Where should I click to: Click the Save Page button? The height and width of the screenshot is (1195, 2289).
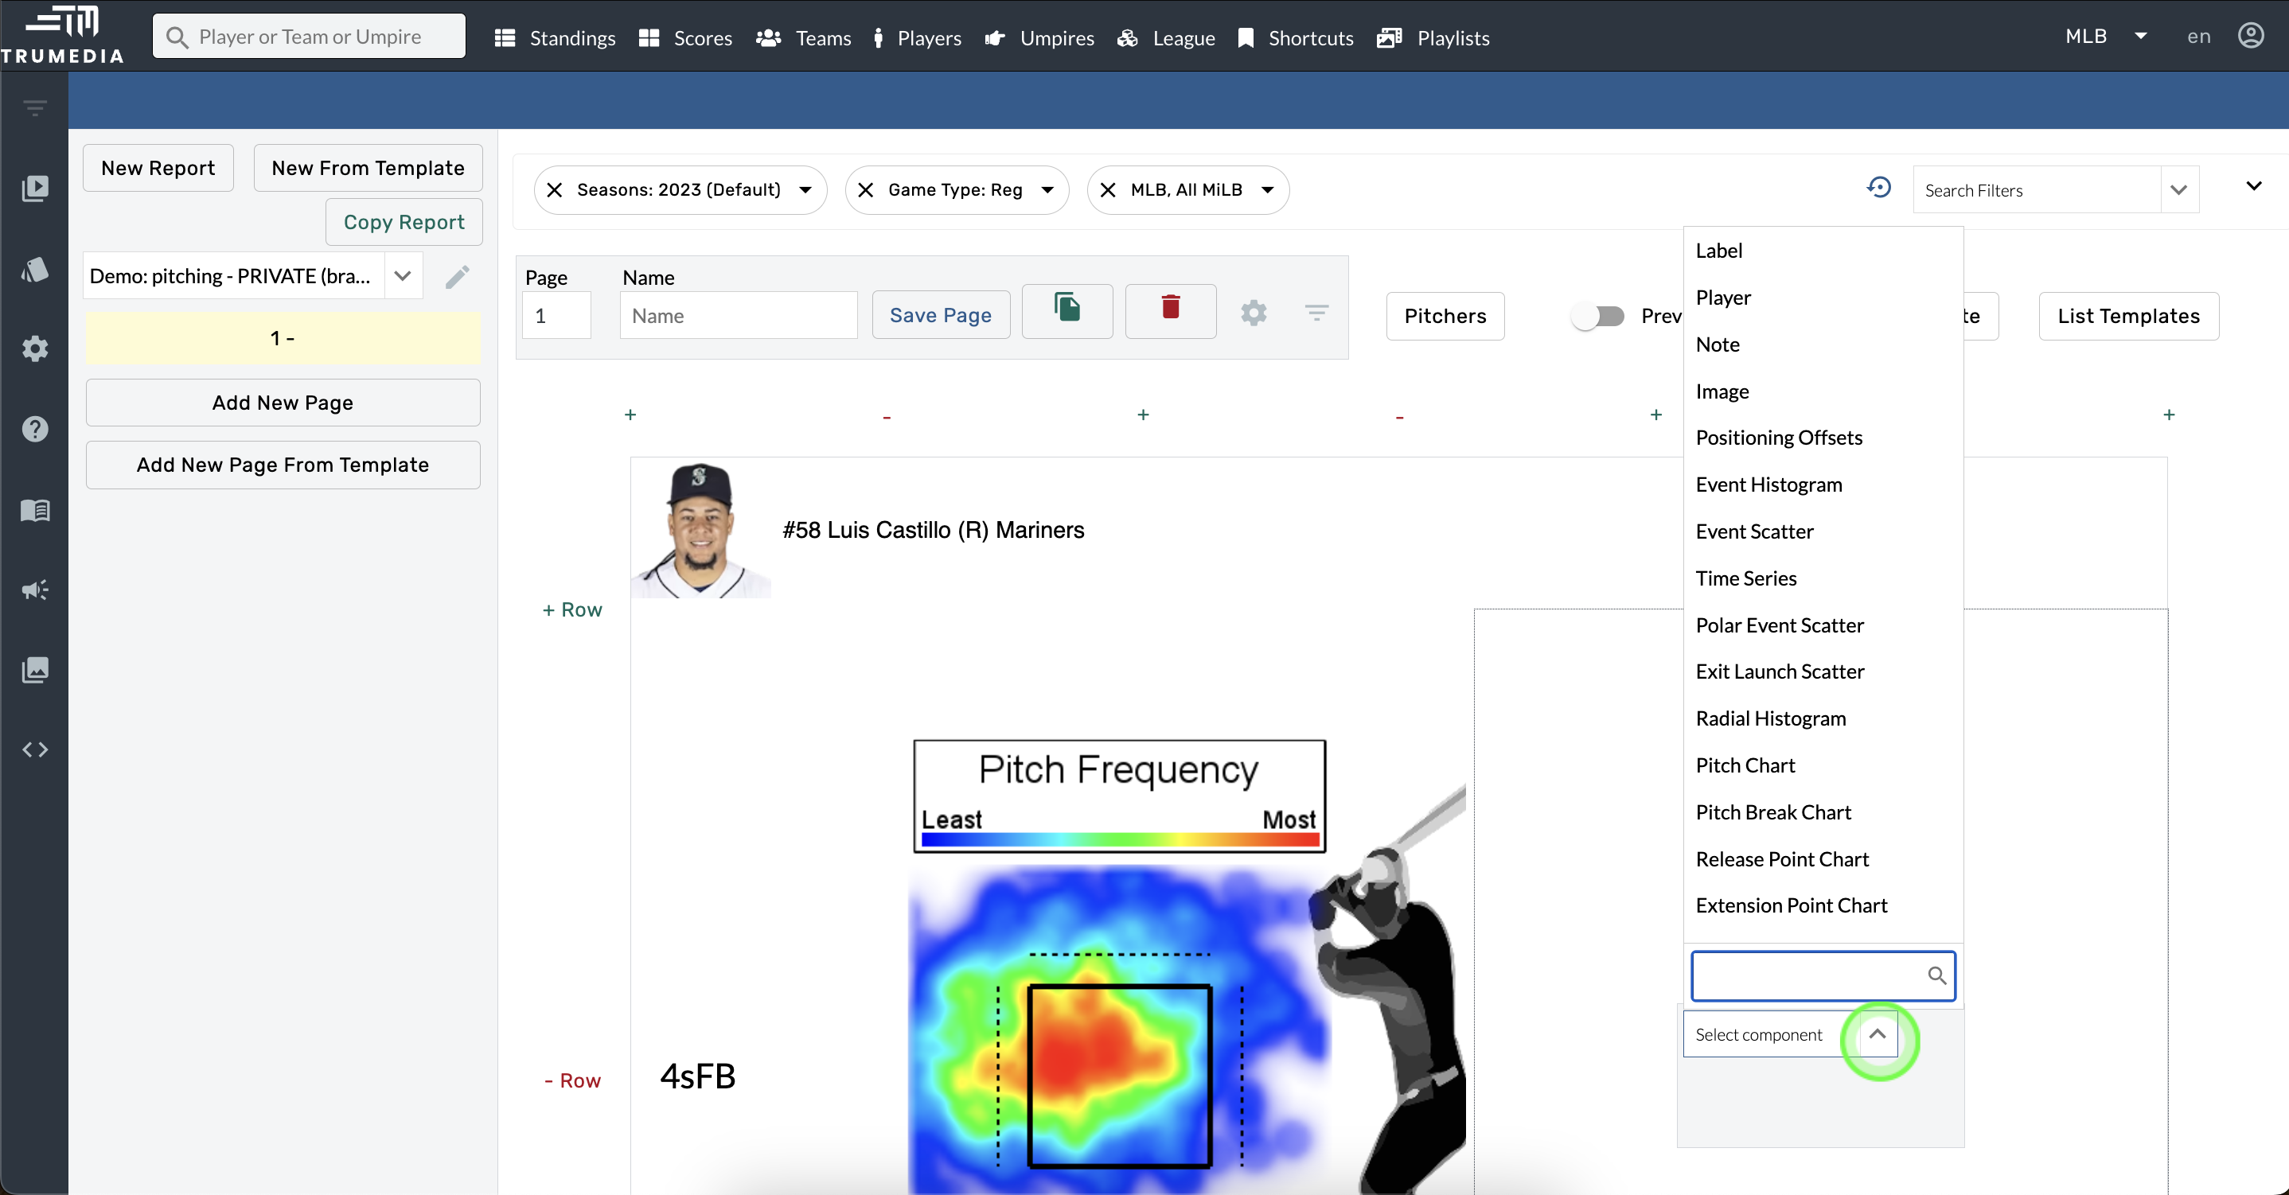(x=940, y=315)
